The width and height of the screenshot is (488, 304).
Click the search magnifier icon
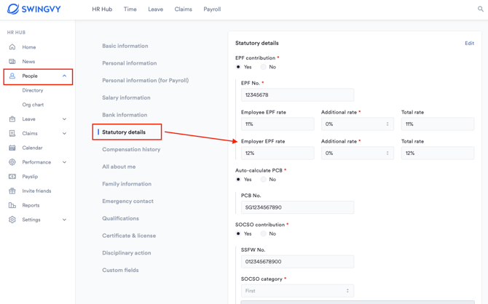pyautogui.click(x=480, y=9)
